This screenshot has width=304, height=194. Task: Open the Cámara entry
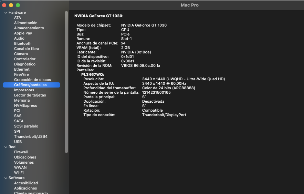click(21, 54)
